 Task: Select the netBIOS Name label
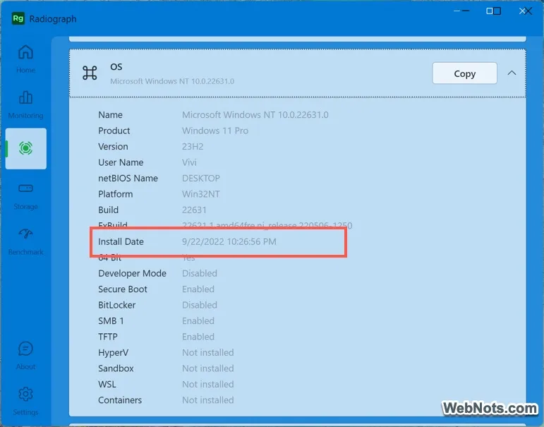[128, 179]
